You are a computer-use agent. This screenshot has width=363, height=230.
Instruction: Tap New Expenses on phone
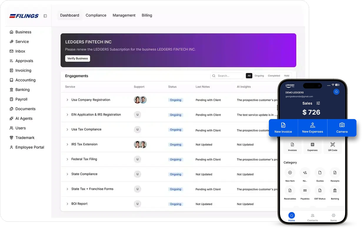[x=312, y=128]
